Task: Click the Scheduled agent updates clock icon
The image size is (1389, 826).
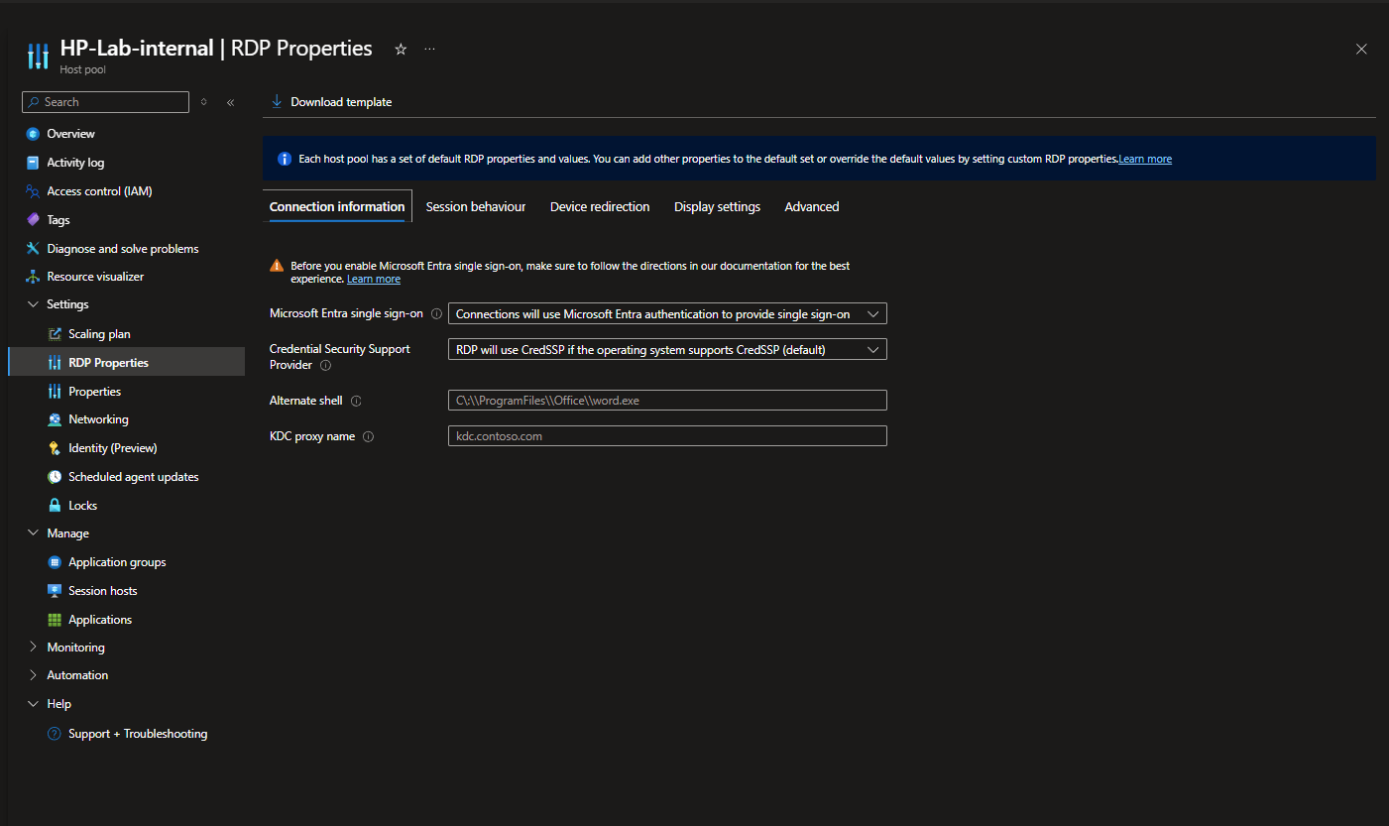Action: click(x=55, y=477)
